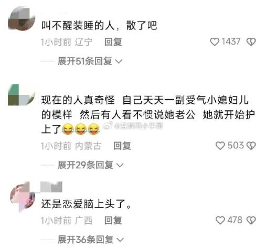Image resolution: width=266 pixels, height=249 pixels.
Task: Expand the 29 replies thread
Action: point(91,165)
